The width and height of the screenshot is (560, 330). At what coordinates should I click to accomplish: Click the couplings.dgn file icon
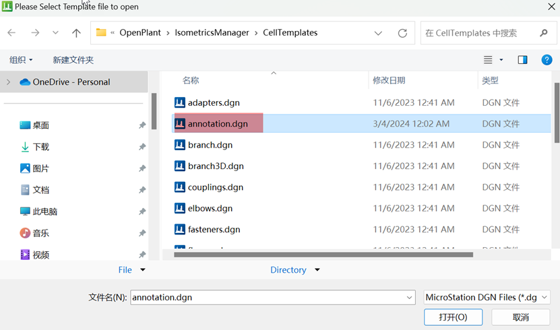pyautogui.click(x=180, y=187)
